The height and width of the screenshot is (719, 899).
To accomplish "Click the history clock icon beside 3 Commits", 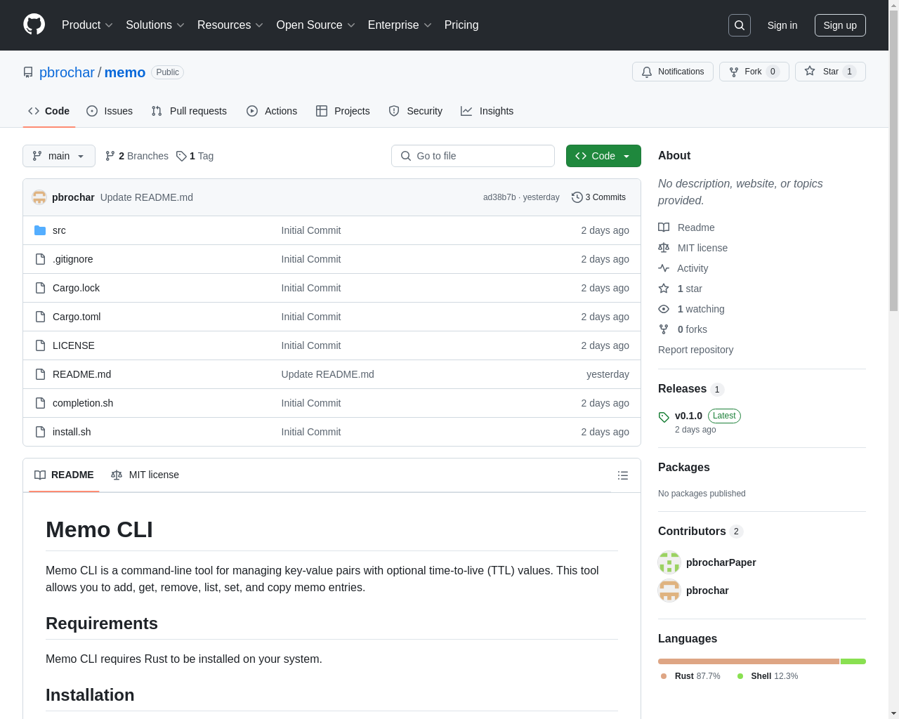I will click(577, 197).
